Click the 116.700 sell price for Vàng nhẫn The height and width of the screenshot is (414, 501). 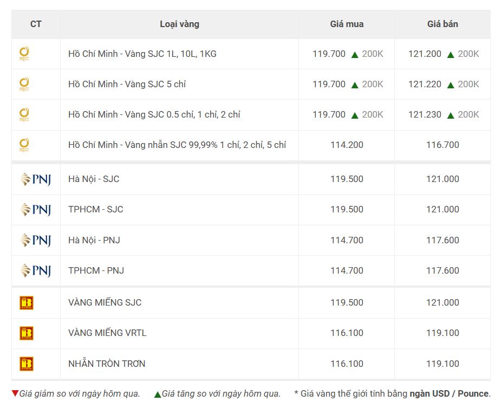point(443,145)
